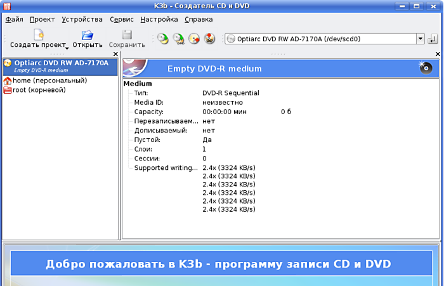The width and height of the screenshot is (444, 286).
Task: Click the go button beside the device path combo
Action: tap(433, 39)
